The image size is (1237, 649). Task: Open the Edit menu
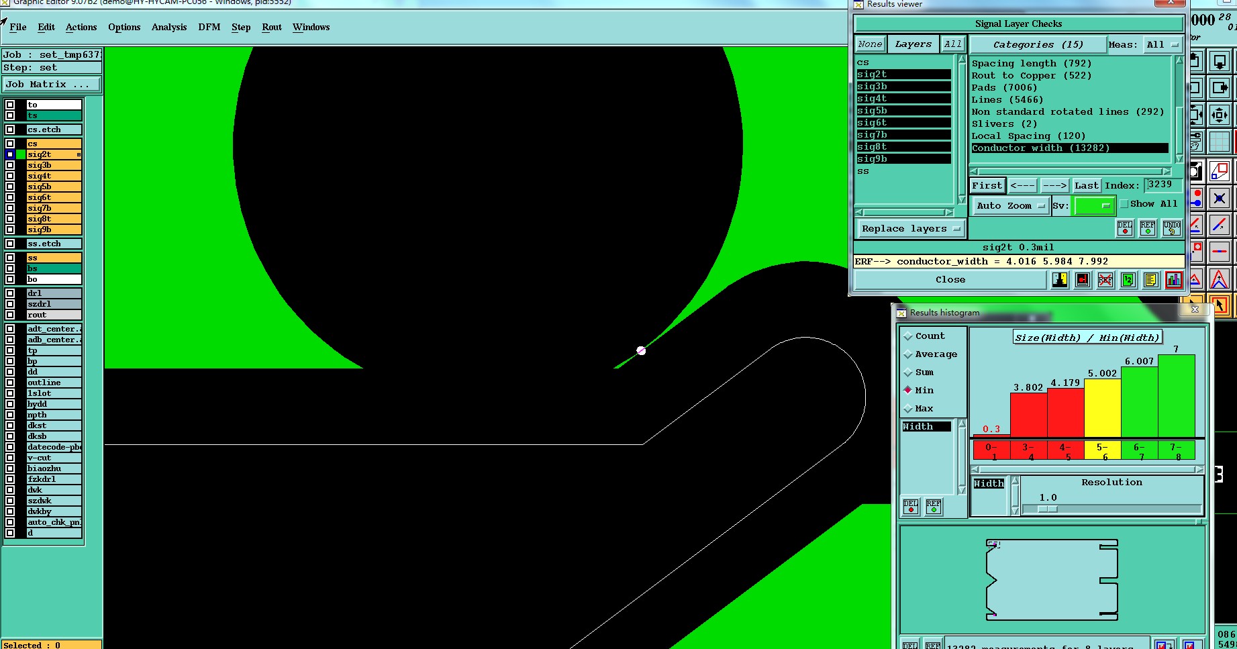click(x=46, y=28)
